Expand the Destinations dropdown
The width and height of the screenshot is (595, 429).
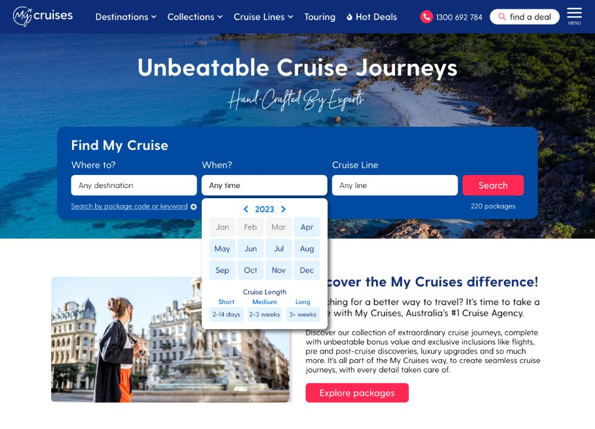[x=126, y=17]
